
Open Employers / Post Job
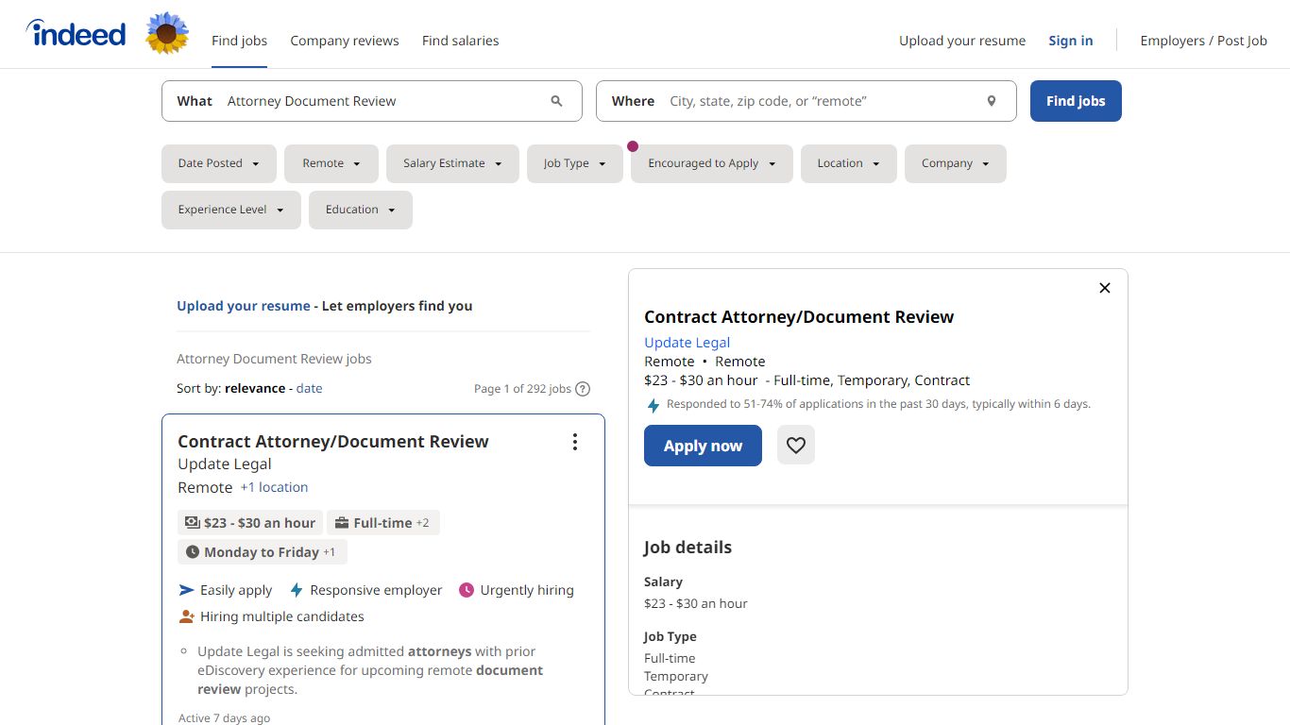coord(1204,41)
